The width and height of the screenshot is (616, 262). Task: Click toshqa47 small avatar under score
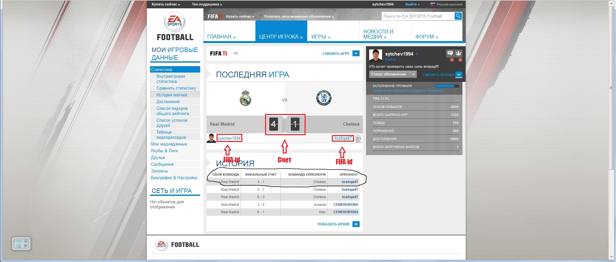pos(358,138)
